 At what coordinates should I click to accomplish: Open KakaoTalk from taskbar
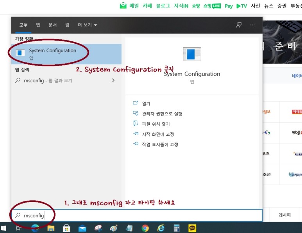(x=192, y=228)
